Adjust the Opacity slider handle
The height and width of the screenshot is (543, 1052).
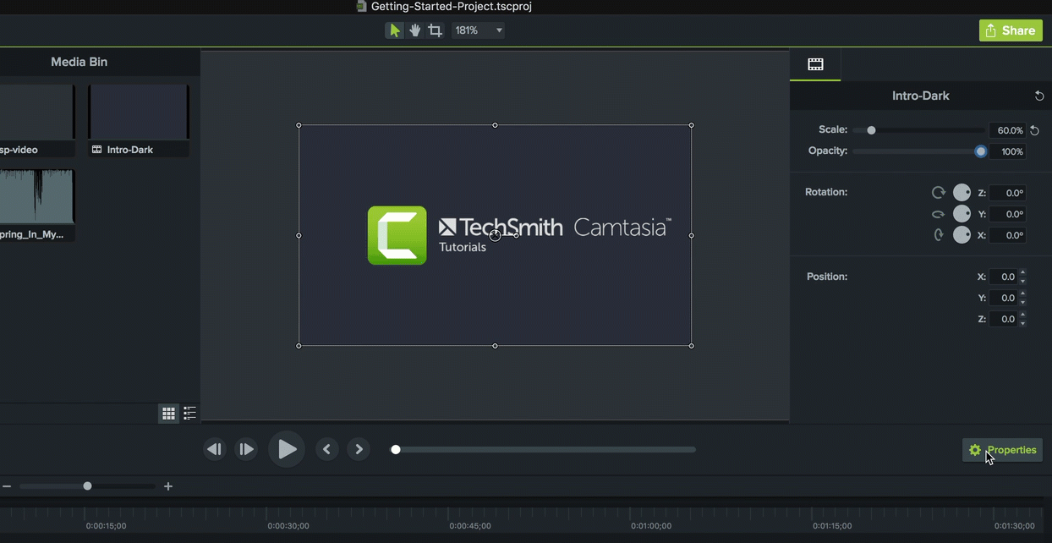tap(980, 151)
